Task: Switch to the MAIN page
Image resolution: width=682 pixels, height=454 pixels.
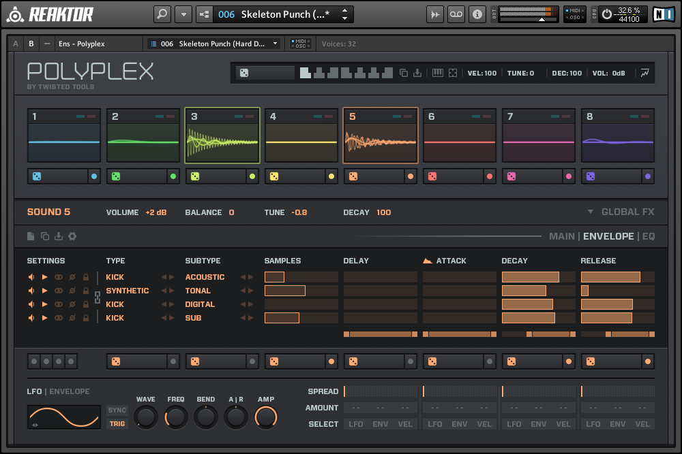Action: click(561, 236)
